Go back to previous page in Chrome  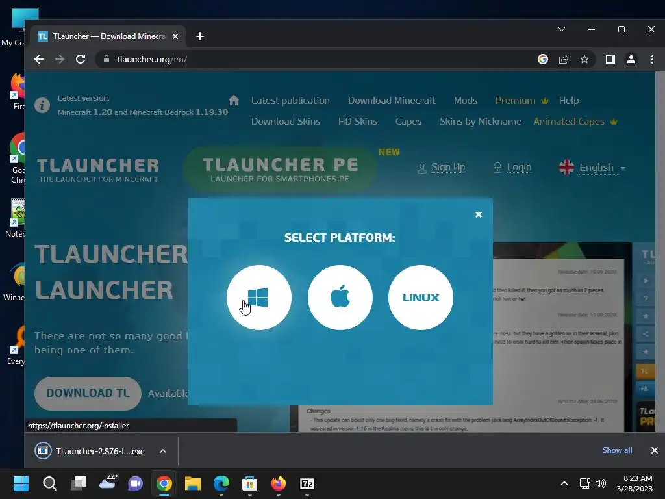coord(39,59)
